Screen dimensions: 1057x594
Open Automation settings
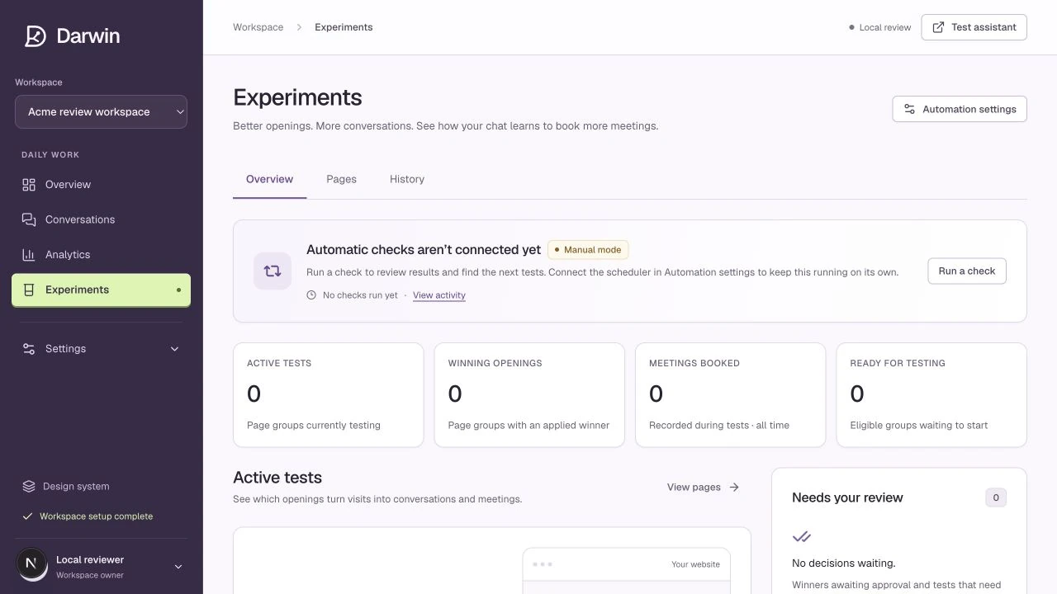(960, 109)
